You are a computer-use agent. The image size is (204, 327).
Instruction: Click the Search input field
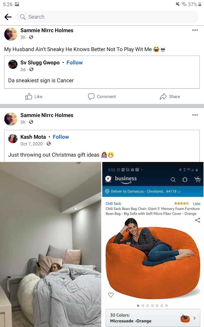[107, 17]
